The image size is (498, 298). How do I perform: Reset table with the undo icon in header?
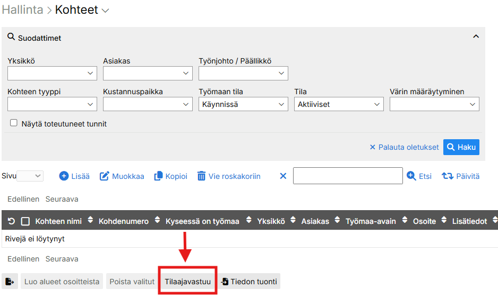(11, 221)
